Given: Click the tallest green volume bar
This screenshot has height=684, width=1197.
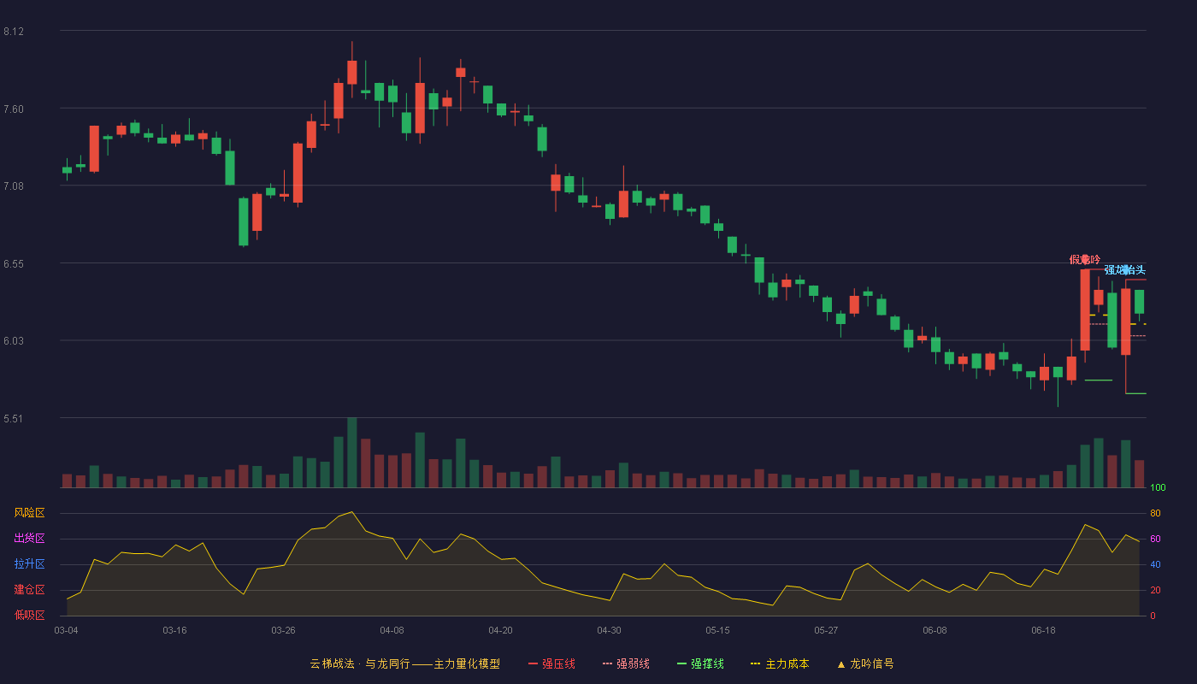Looking at the screenshot, I should (352, 452).
